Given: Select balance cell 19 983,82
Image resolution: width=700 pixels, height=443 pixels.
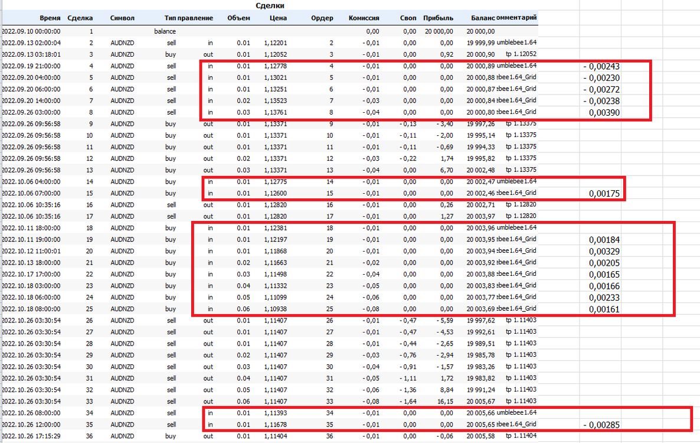Looking at the screenshot, I should 481,378.
